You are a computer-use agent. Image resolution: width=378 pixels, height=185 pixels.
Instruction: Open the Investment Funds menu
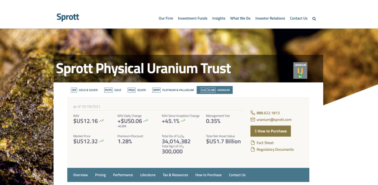[192, 18]
